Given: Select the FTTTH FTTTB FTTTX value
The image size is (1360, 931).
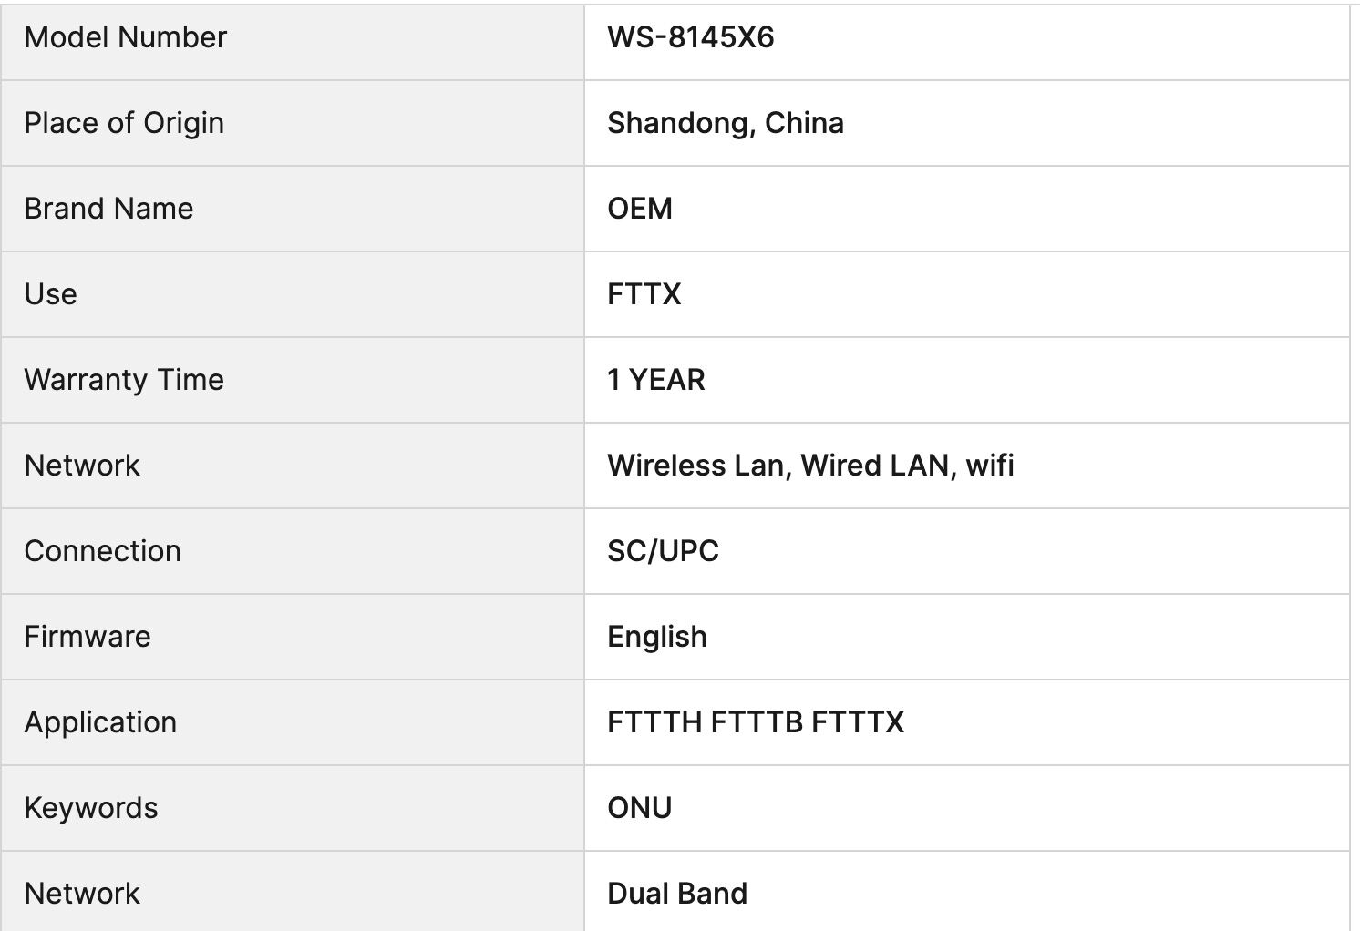Looking at the screenshot, I should click(x=756, y=722).
